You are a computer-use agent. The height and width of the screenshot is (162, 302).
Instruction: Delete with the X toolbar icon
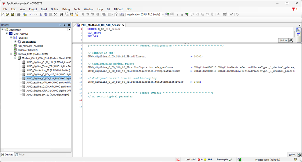55,14
